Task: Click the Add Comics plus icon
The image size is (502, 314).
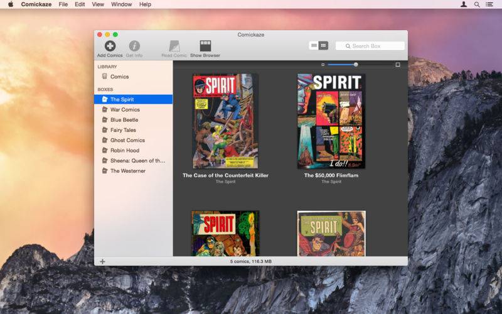Action: (x=110, y=46)
